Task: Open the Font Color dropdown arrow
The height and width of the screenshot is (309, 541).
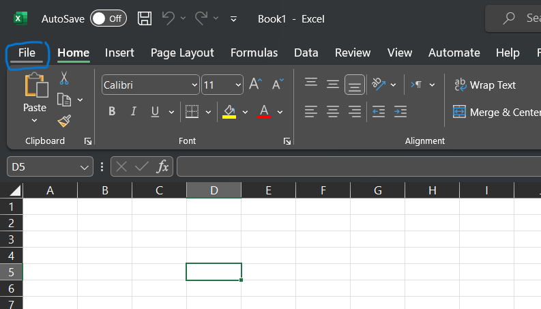Action: click(x=280, y=112)
